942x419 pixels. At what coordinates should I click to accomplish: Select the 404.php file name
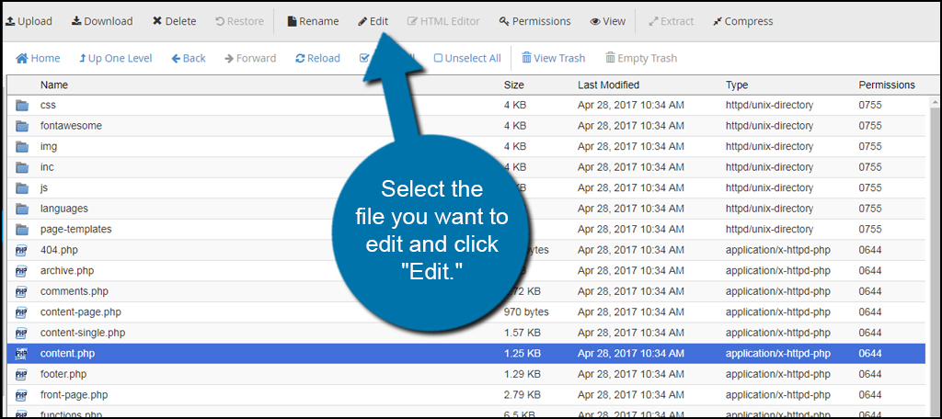(x=59, y=250)
